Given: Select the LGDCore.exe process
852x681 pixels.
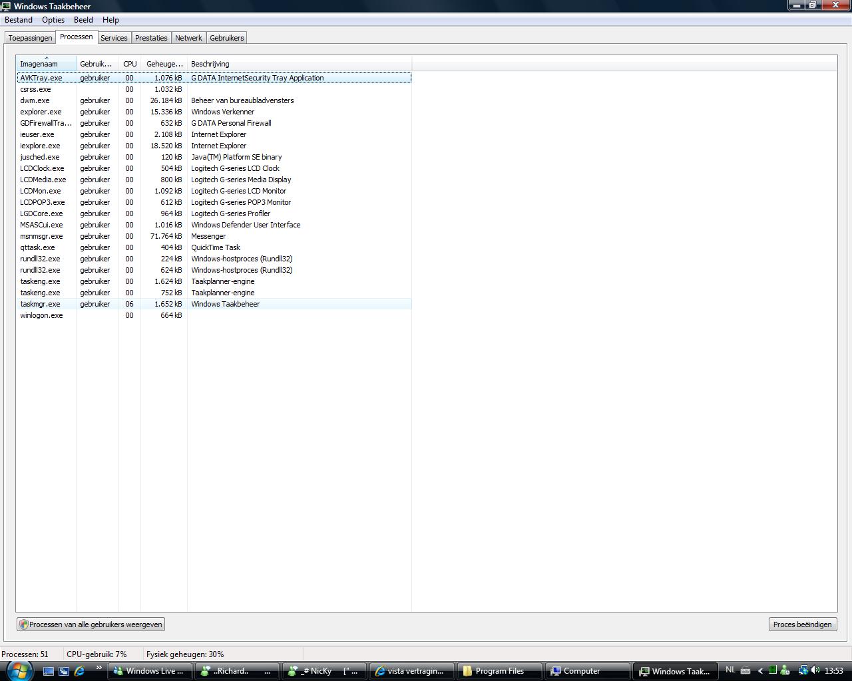Looking at the screenshot, I should (x=214, y=213).
